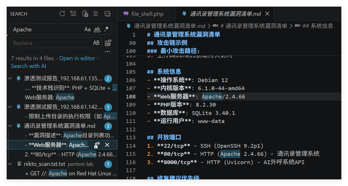Image resolution: width=348 pixels, height=186 pixels.
Task: Open a new search editor
Action: (85, 14)
